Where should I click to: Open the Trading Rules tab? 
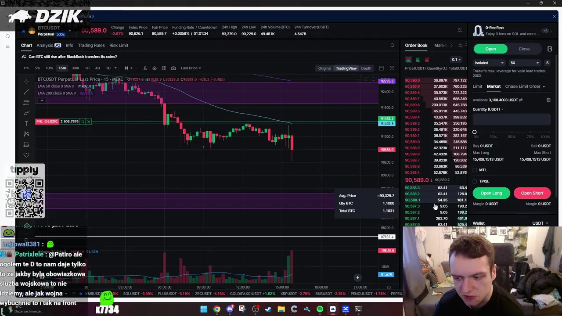[91, 45]
